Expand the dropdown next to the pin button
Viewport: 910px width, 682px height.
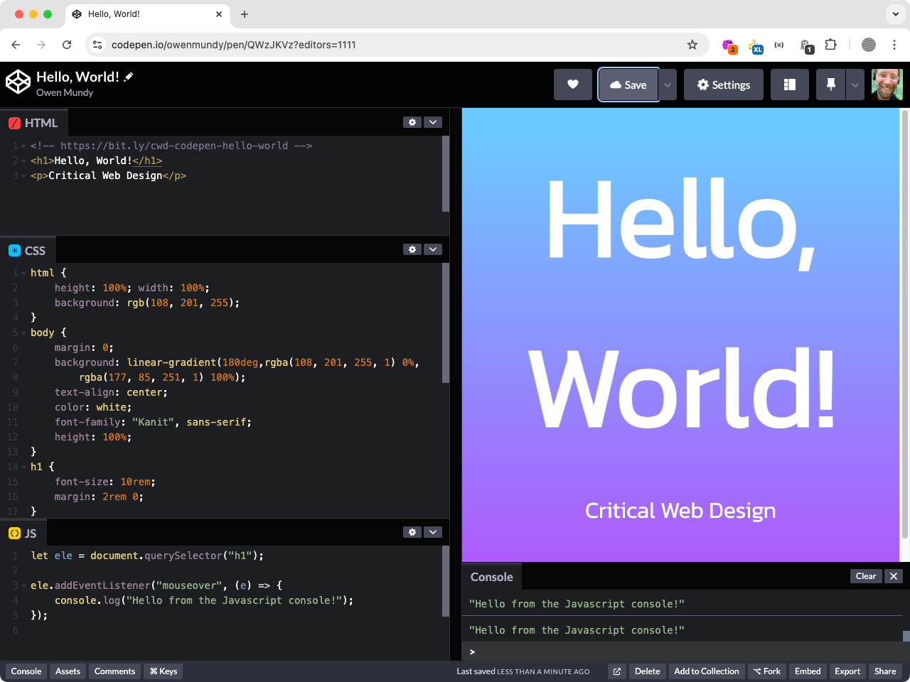click(x=855, y=85)
